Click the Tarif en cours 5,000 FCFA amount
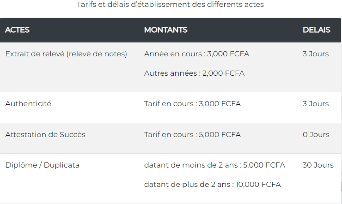 (x=192, y=135)
